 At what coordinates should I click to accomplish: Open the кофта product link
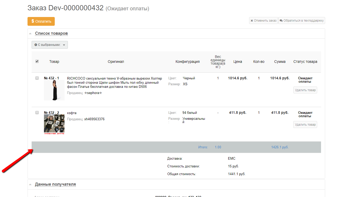[x=72, y=113]
